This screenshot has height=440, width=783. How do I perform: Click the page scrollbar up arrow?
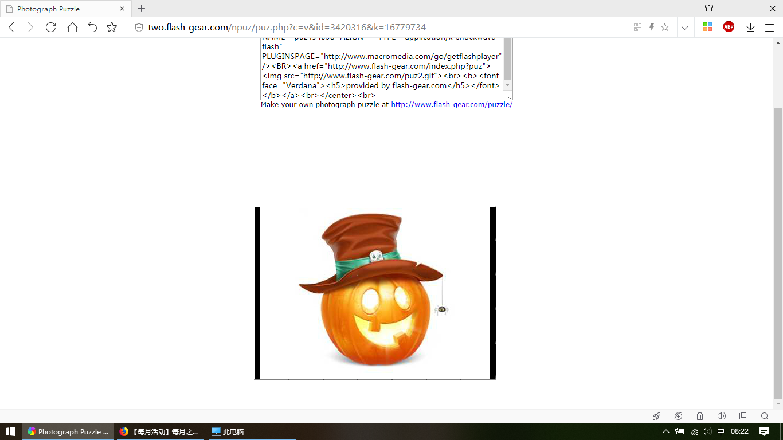[x=778, y=42]
